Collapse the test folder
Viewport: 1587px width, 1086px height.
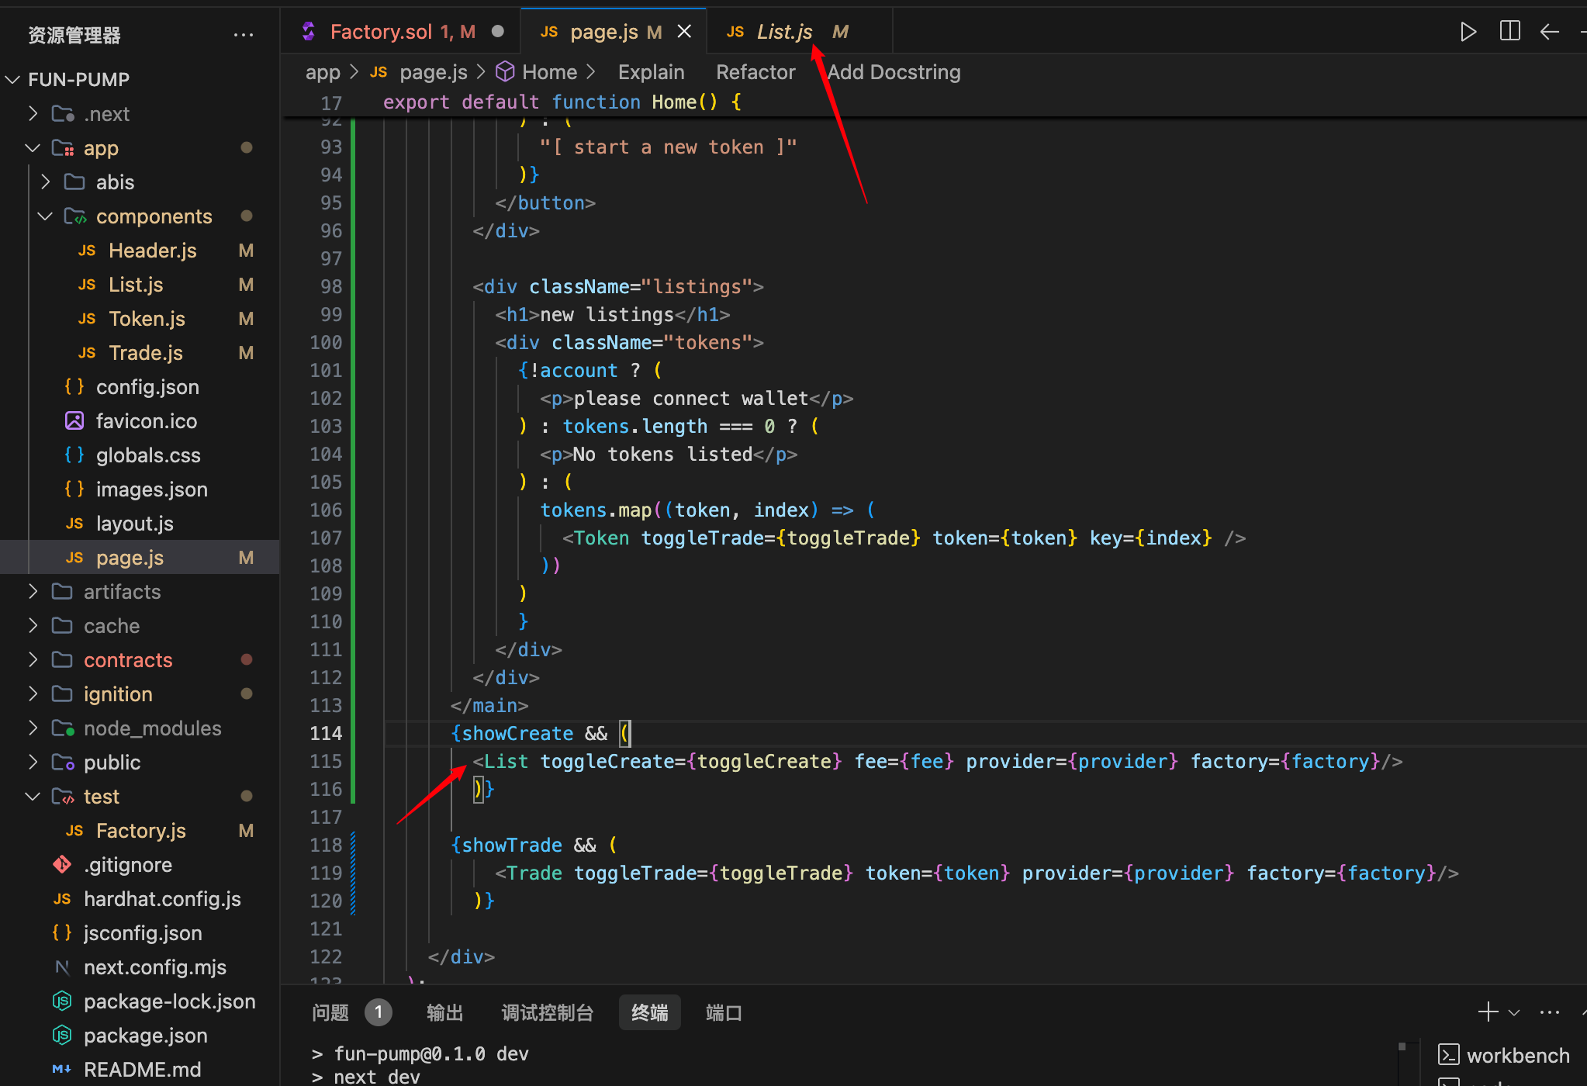[33, 797]
